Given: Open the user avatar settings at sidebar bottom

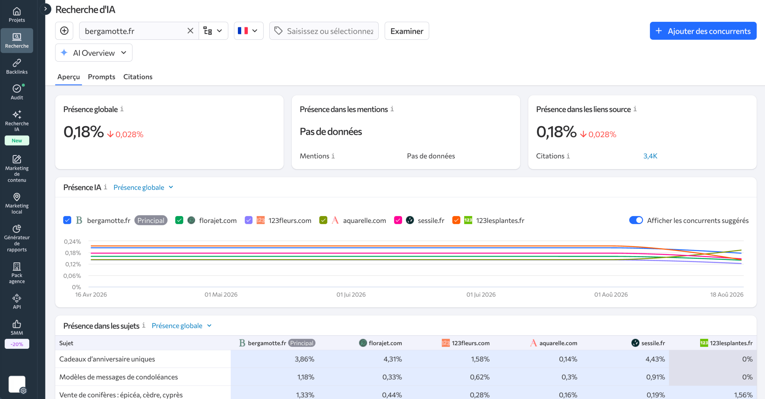Looking at the screenshot, I should coord(17,384).
